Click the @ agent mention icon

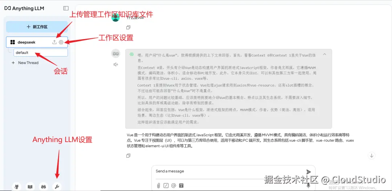[x=174, y=186]
